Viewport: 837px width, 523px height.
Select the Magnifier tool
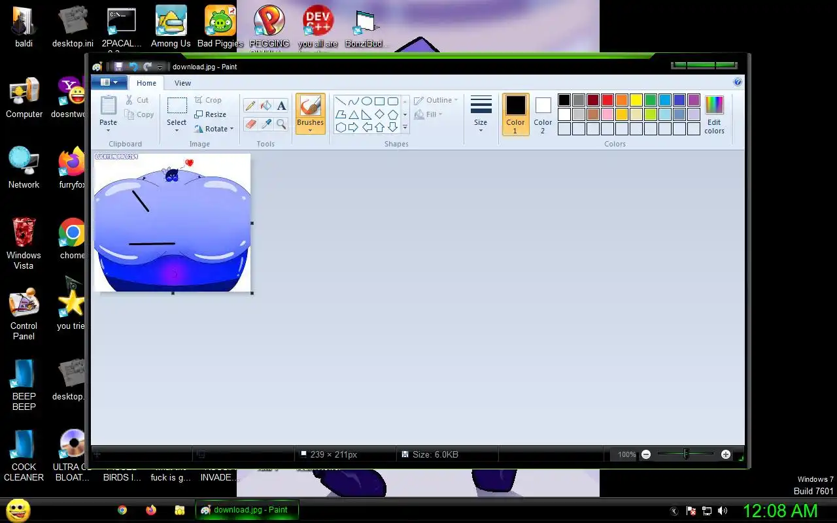tap(281, 124)
